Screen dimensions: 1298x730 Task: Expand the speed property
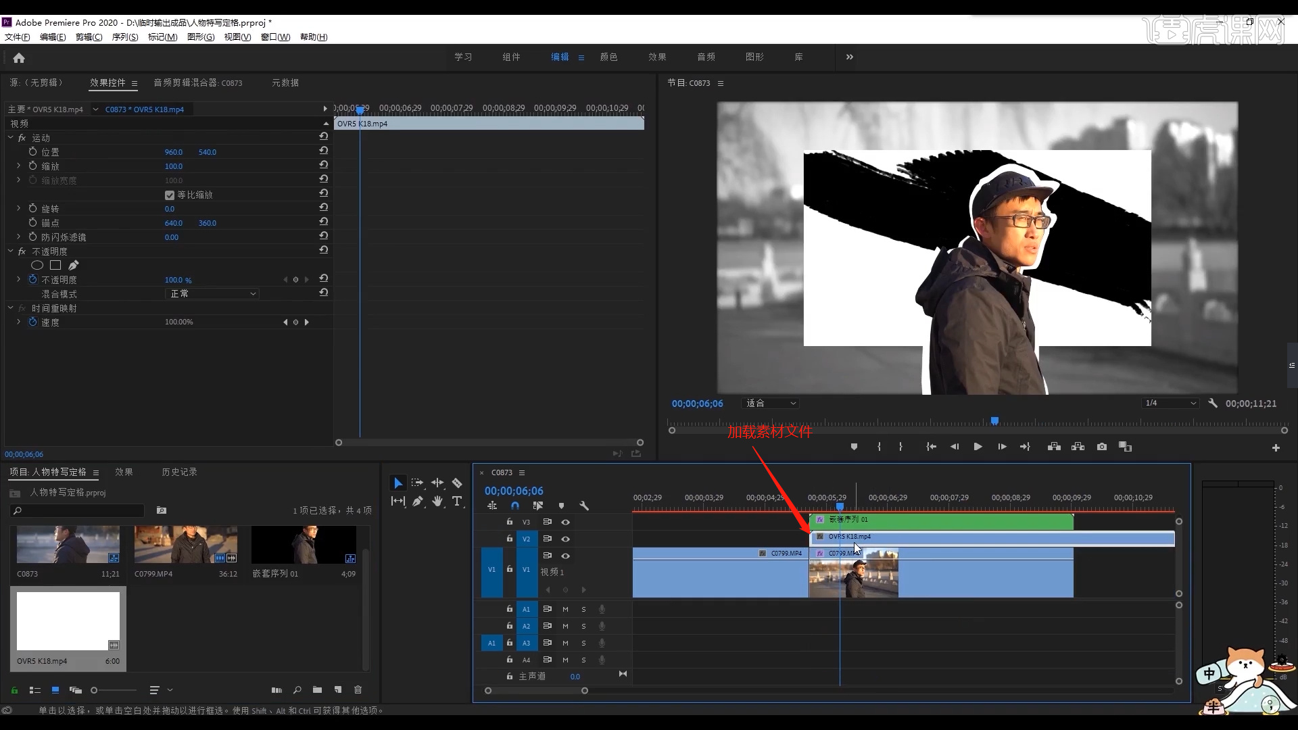click(18, 322)
